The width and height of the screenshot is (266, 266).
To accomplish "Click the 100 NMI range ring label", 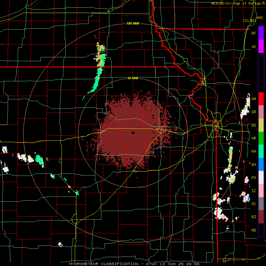I will (x=133, y=23).
